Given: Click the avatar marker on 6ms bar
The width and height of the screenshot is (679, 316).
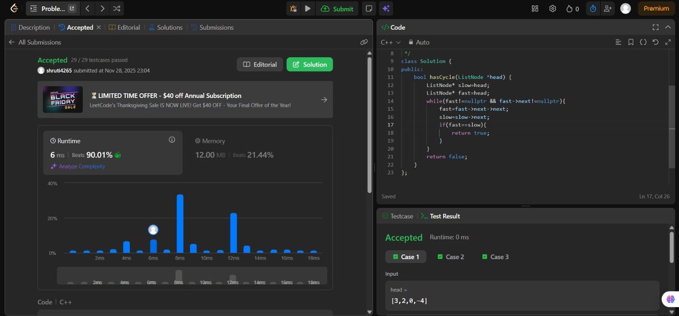Looking at the screenshot, I should click(153, 230).
